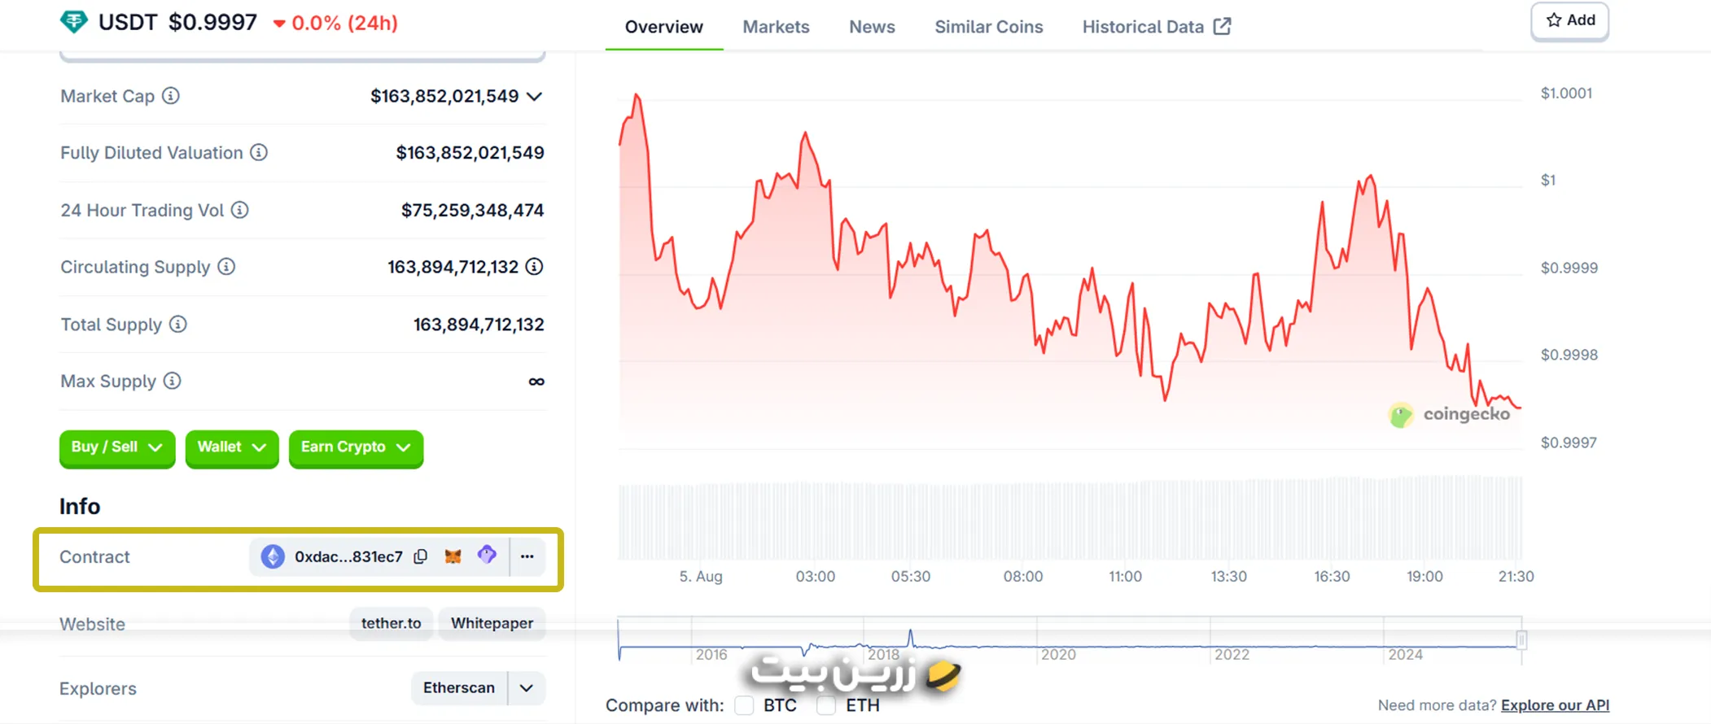Click the USDT Tether logo icon
The height and width of the screenshot is (724, 1711).
coord(74,22)
